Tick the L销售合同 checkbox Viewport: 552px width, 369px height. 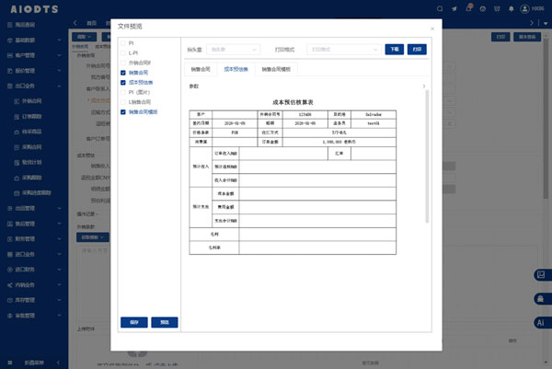[123, 102]
